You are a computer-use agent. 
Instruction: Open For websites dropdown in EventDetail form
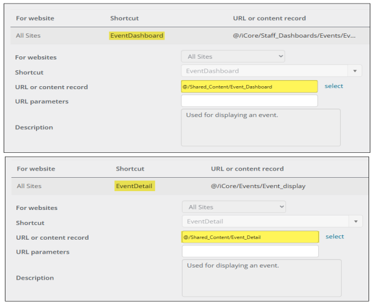click(233, 207)
